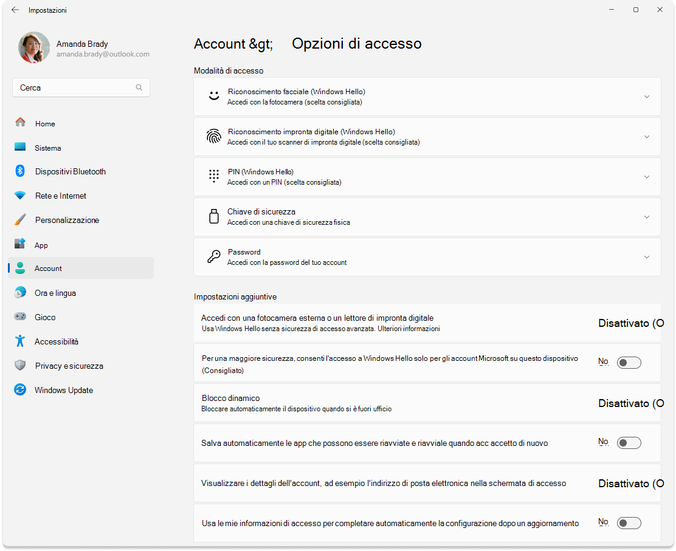Click the Sistema monitor icon
Viewport: 676px width, 551px height.
[20, 147]
